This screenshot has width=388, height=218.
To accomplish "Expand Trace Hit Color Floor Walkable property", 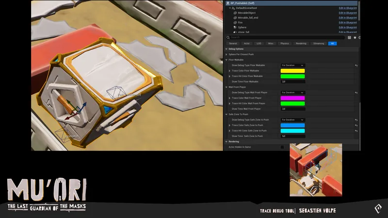I will (x=229, y=76).
